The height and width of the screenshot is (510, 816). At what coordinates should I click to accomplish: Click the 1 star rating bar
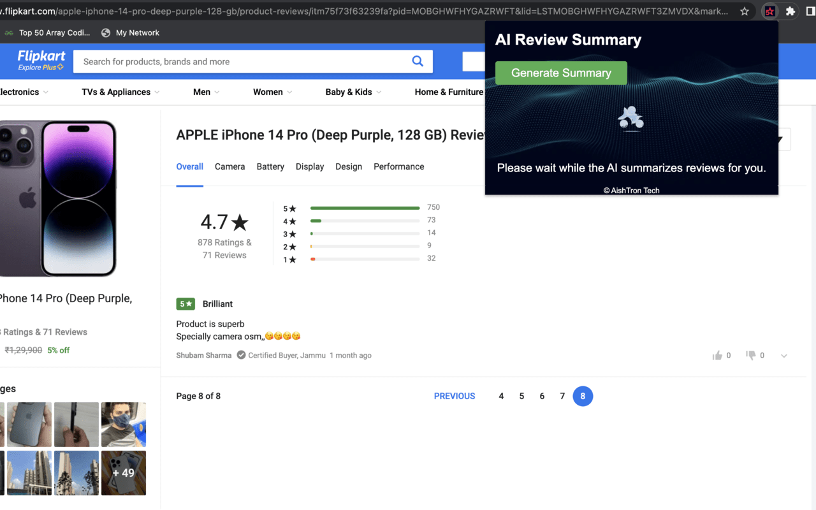click(x=365, y=259)
